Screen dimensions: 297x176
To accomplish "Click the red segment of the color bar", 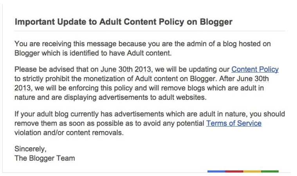I will click(x=234, y=171).
